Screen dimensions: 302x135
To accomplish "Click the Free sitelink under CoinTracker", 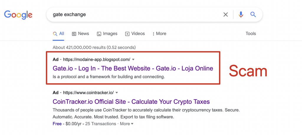I will coord(57,123).
